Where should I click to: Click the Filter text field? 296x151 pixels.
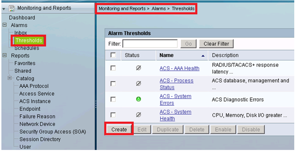click(x=150, y=44)
